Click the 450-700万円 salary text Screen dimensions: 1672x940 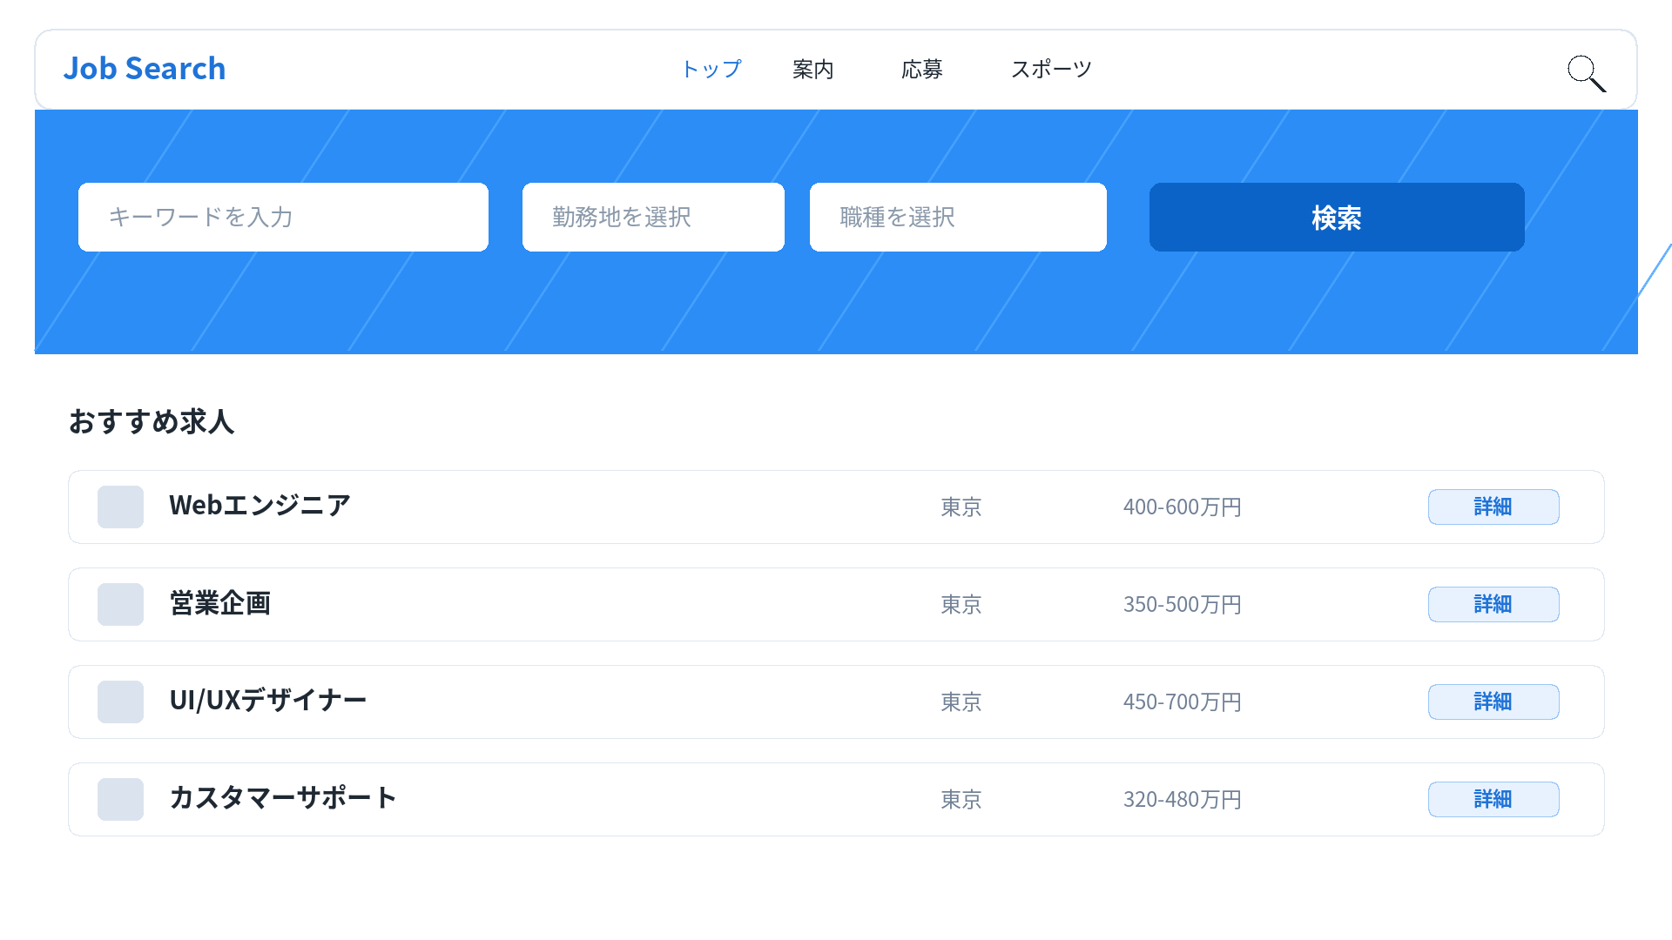(1183, 702)
